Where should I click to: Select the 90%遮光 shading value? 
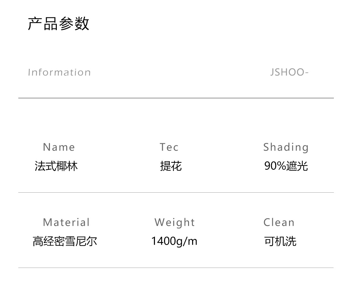pos(286,166)
